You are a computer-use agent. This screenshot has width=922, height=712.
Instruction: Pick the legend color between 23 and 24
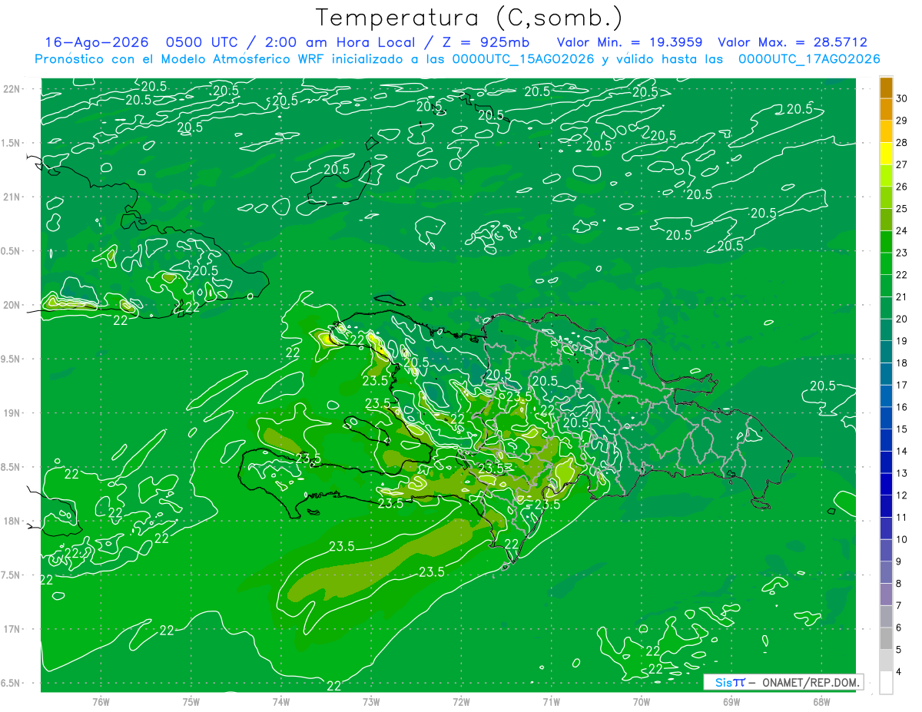click(x=886, y=242)
